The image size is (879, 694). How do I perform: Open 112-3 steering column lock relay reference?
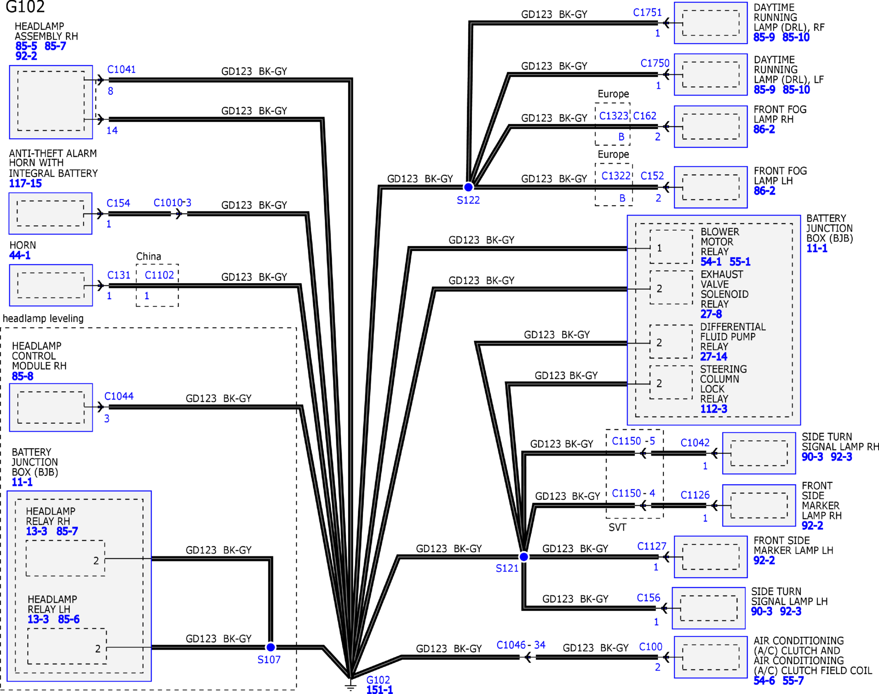coord(714,409)
